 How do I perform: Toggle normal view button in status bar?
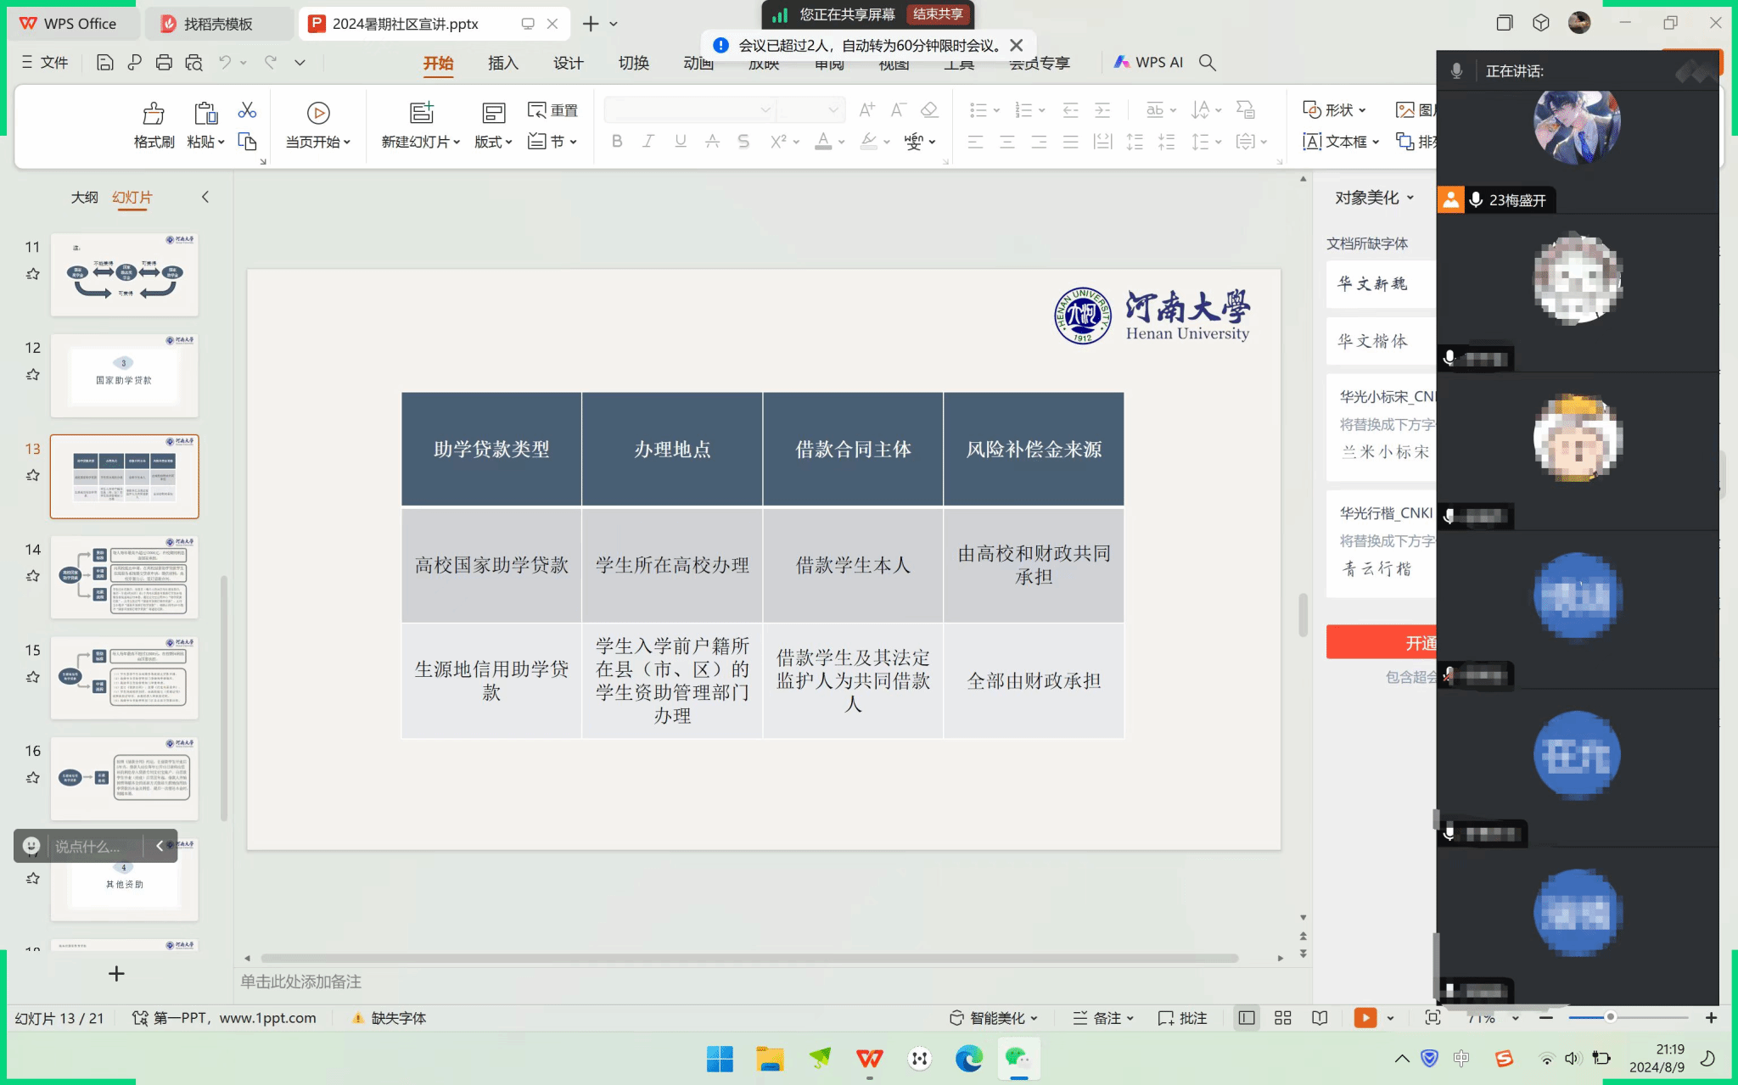pos(1246,1018)
